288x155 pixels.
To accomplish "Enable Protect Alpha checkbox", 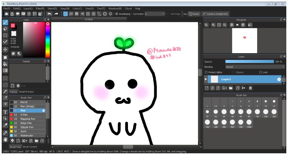I will pyautogui.click(x=206, y=72).
